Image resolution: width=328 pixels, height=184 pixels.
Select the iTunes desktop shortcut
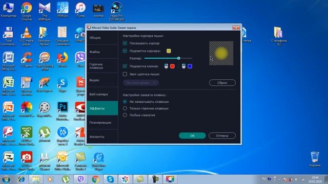pyautogui.click(x=80, y=10)
